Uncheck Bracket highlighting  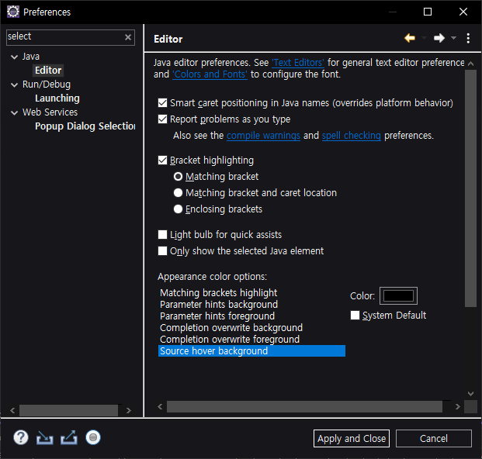pyautogui.click(x=162, y=160)
